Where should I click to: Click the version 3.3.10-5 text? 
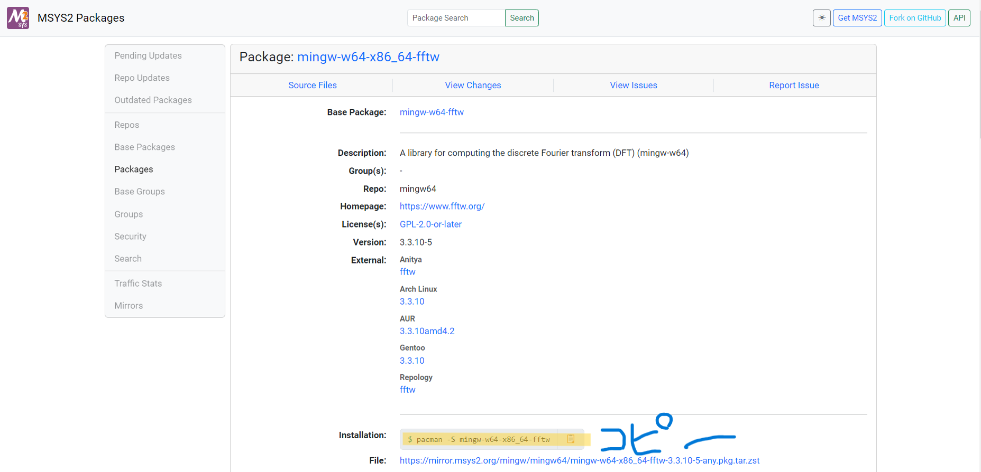[416, 242]
